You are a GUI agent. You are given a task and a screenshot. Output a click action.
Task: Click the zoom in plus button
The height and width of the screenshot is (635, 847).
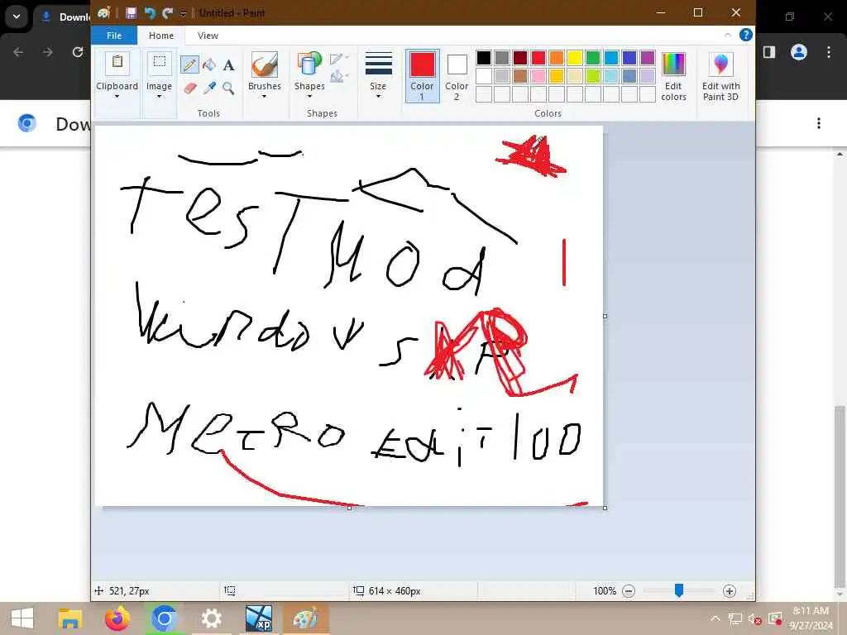[x=730, y=591]
